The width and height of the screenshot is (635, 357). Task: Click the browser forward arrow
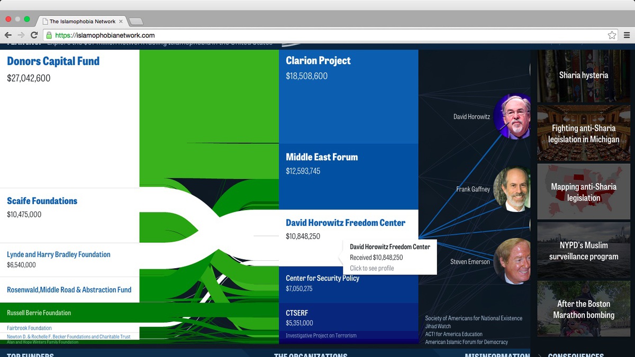pyautogui.click(x=21, y=35)
